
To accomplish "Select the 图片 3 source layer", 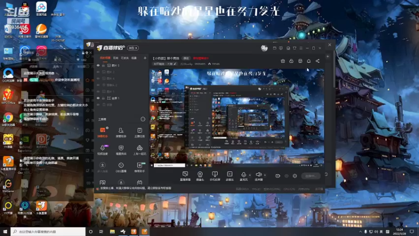I will tap(121, 65).
